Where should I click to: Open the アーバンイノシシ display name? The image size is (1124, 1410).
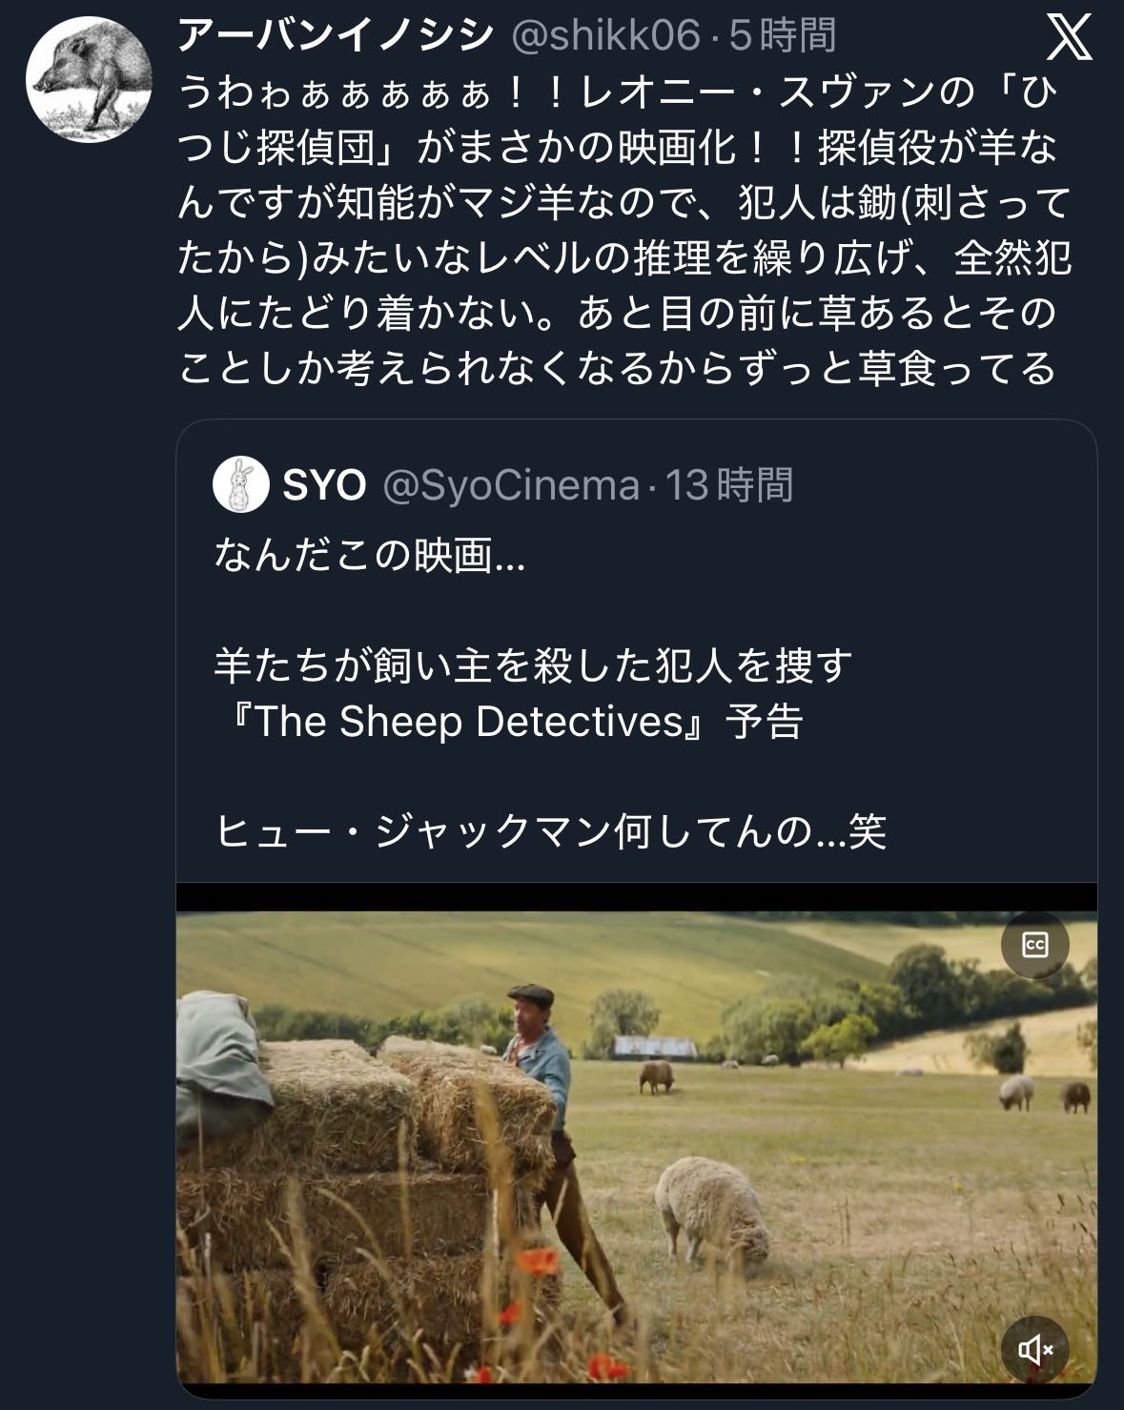point(336,36)
